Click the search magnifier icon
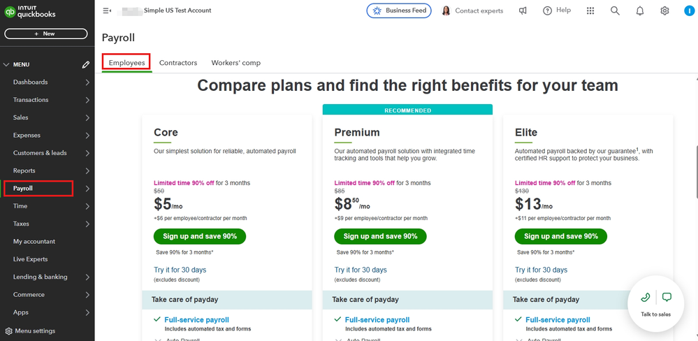698x341 pixels. click(615, 10)
